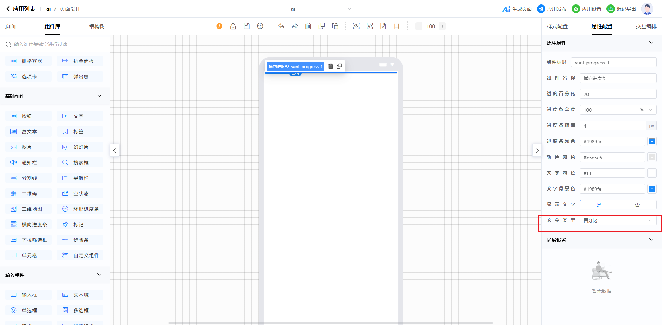
Task: Click the save disk icon in toolbar
Action: 247,26
